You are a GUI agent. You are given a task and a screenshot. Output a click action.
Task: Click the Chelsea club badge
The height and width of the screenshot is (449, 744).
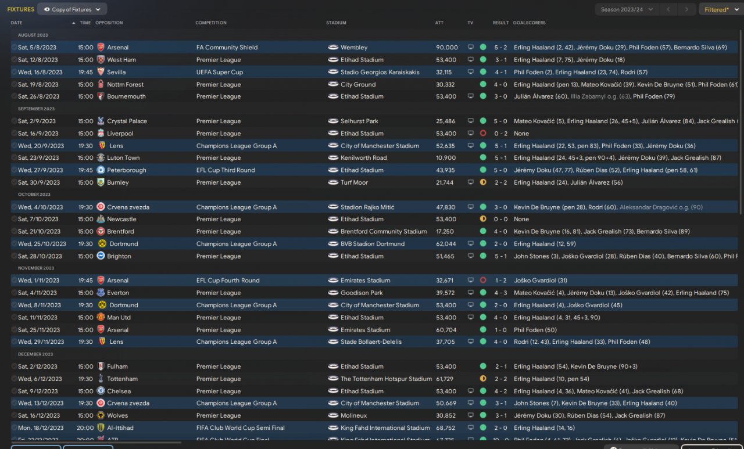(x=101, y=391)
